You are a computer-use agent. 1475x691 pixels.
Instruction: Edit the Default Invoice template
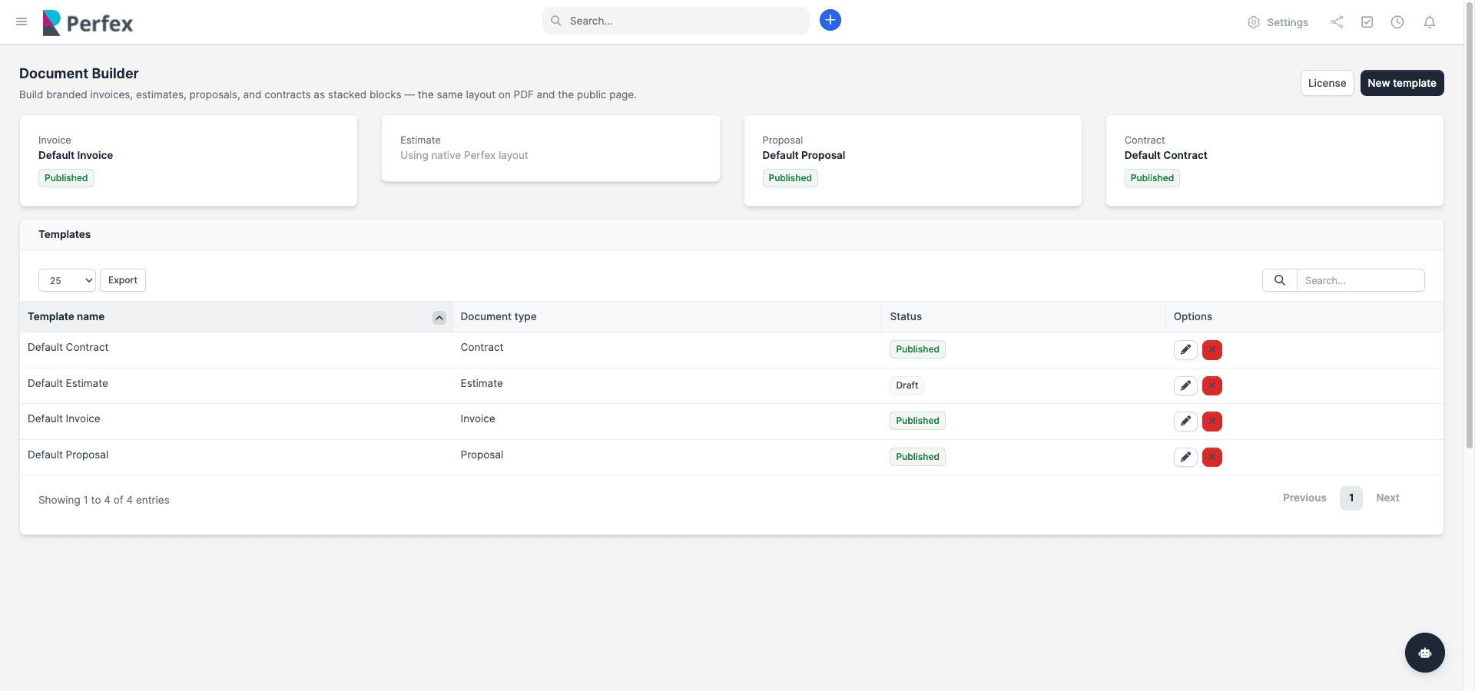1185,421
